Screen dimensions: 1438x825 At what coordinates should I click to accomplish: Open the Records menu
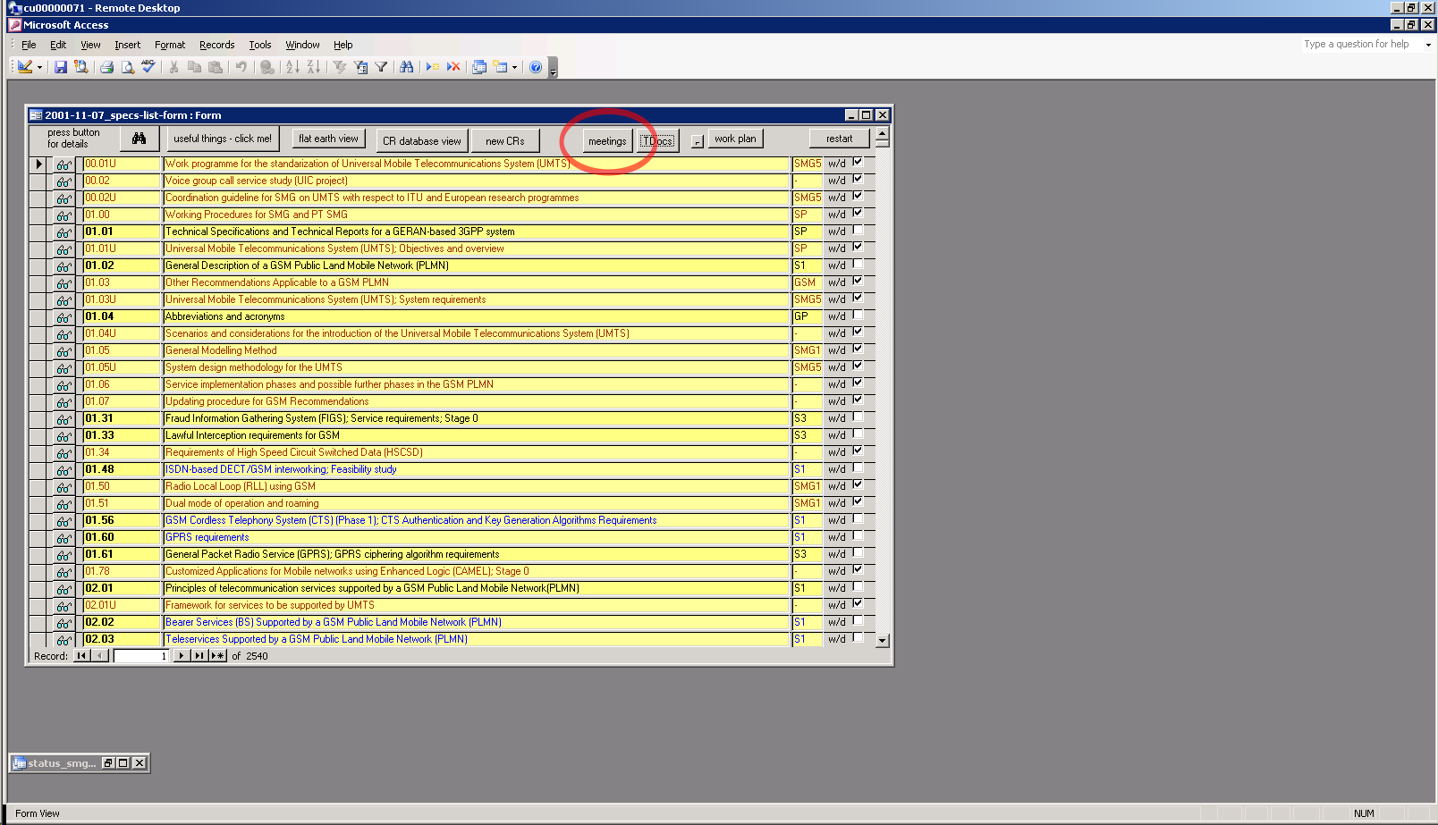tap(216, 45)
